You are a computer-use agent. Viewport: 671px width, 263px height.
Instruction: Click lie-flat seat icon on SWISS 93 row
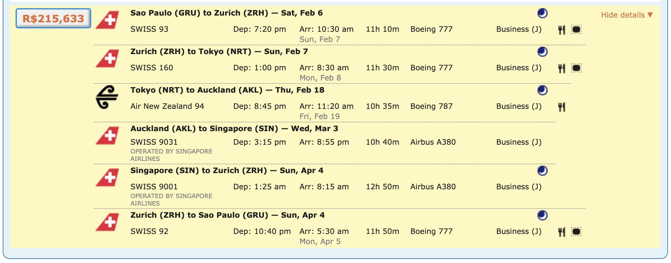point(576,30)
